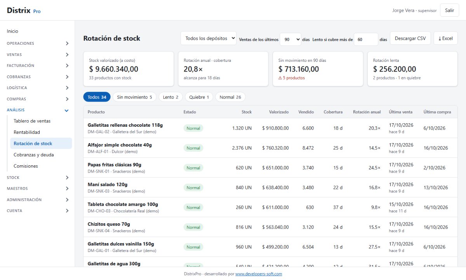Viewport: 466px width, 280px height.
Task: Open Tablero de ventas page
Action: click(x=41, y=121)
